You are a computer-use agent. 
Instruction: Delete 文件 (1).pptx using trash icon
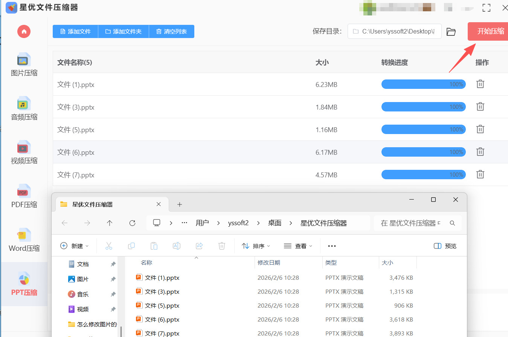coord(480,84)
